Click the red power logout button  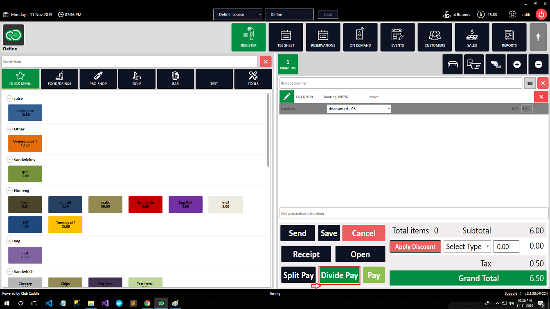541,14
